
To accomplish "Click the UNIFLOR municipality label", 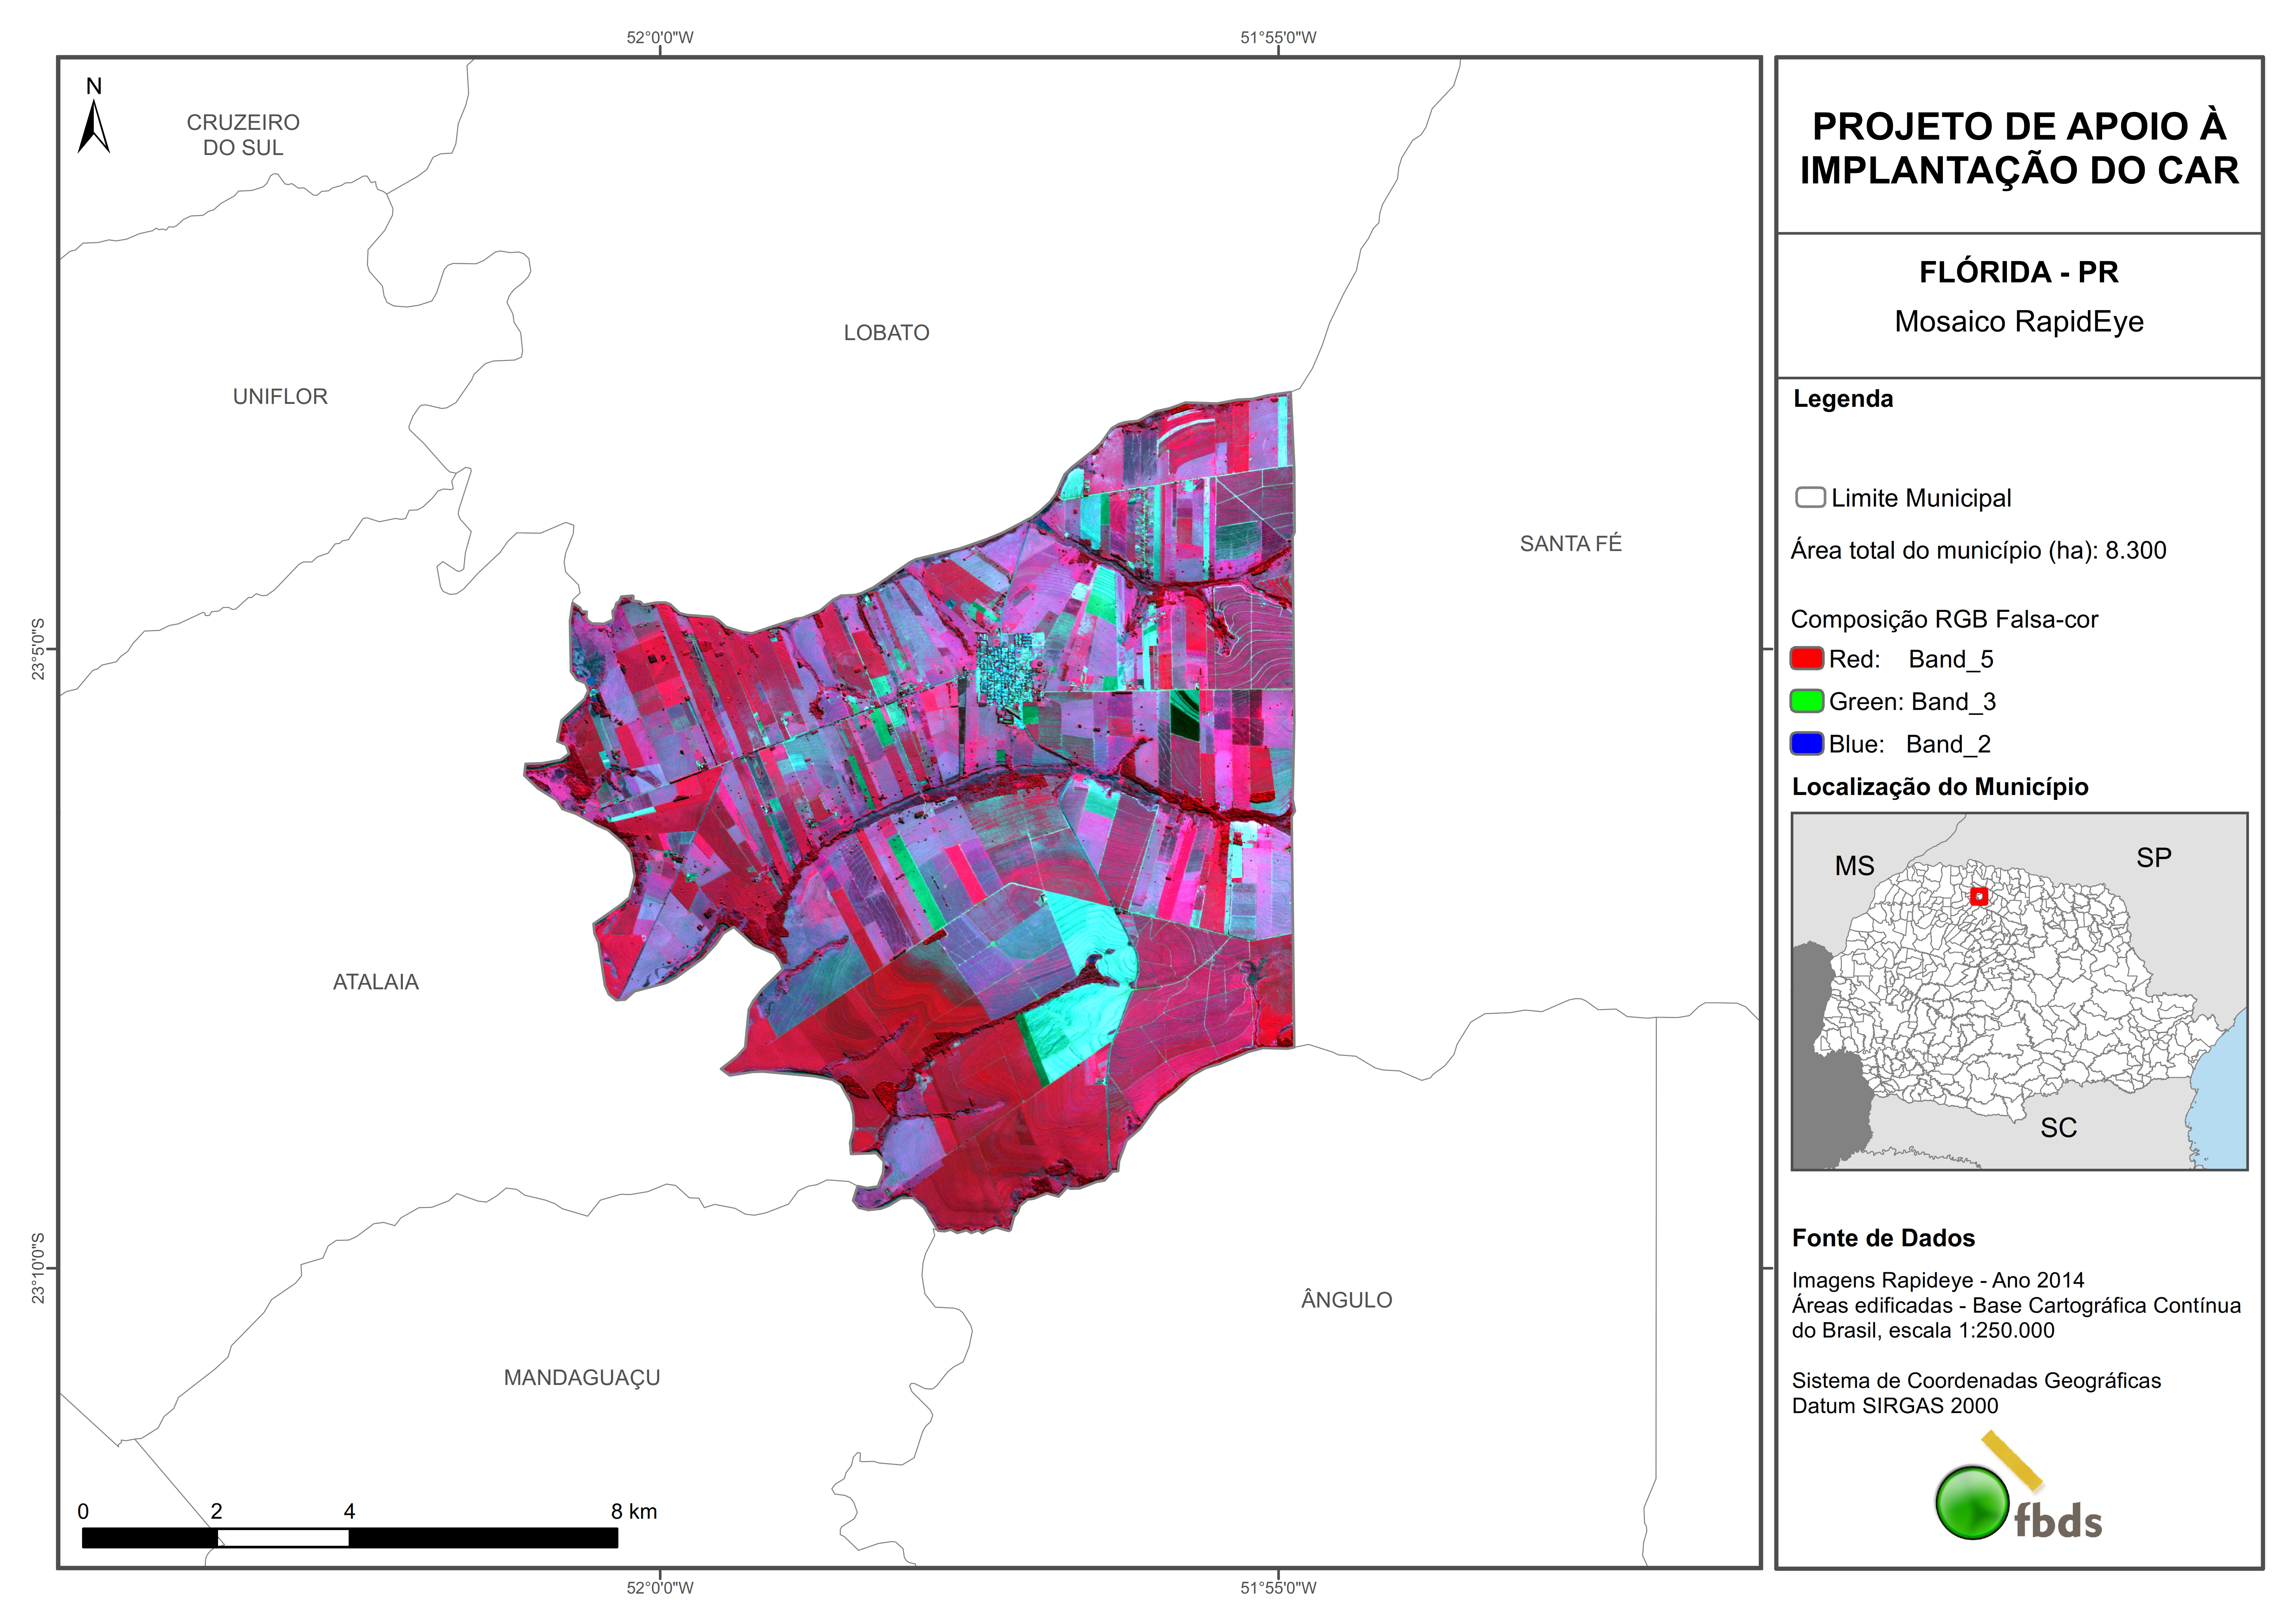I will tap(280, 397).
